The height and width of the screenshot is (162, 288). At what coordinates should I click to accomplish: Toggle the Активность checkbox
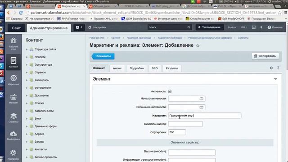(x=170, y=91)
